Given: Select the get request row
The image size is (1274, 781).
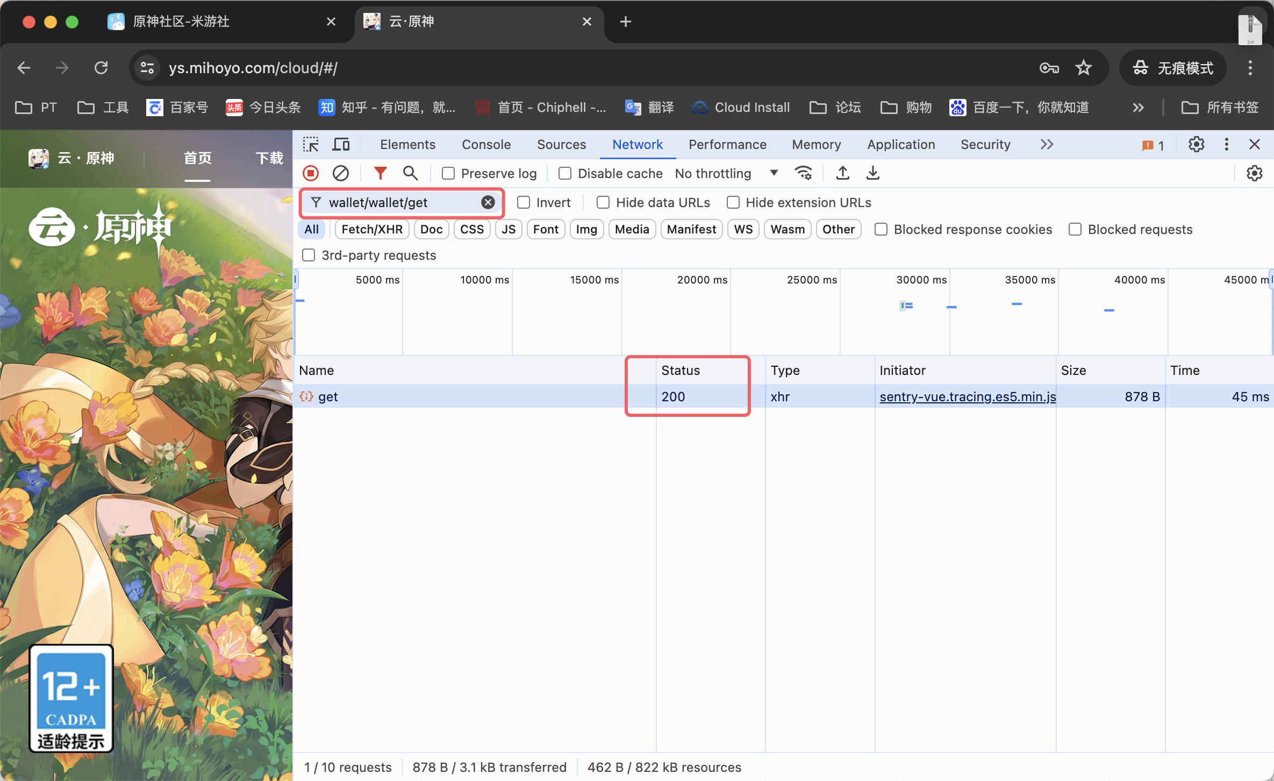Looking at the screenshot, I should 783,396.
